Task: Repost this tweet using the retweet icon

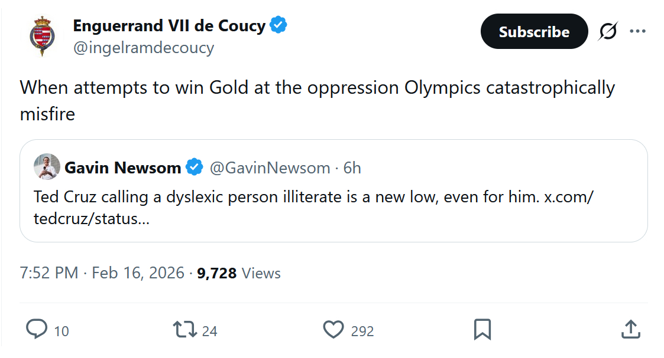Action: pyautogui.click(x=184, y=329)
